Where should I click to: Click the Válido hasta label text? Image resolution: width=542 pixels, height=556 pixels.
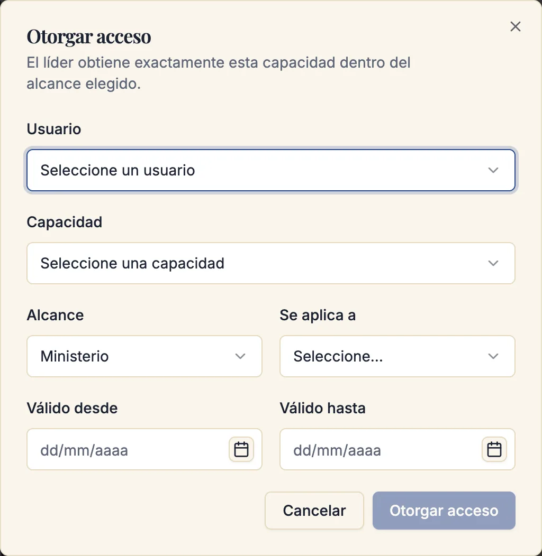pos(322,408)
